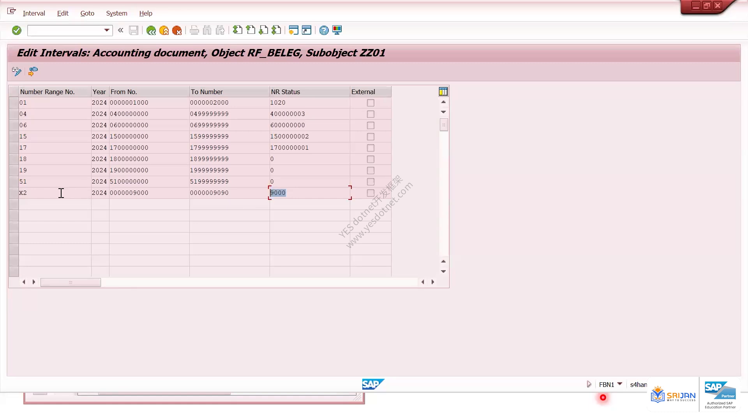Open the command field dropdown arrow

tap(107, 30)
